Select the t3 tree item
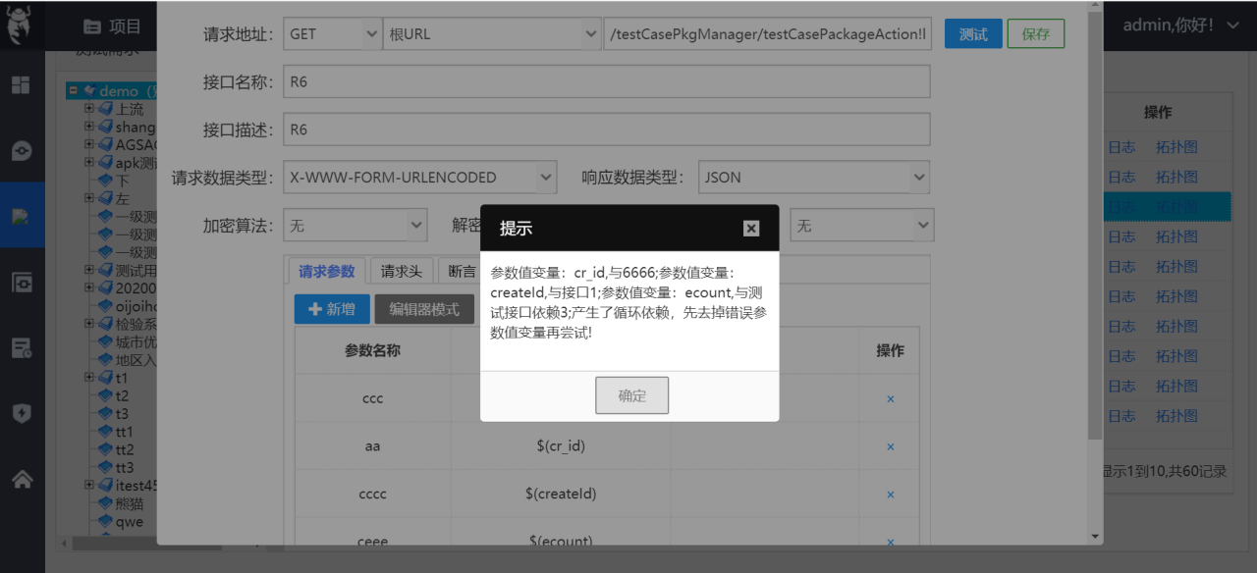This screenshot has width=1257, height=573. (122, 413)
